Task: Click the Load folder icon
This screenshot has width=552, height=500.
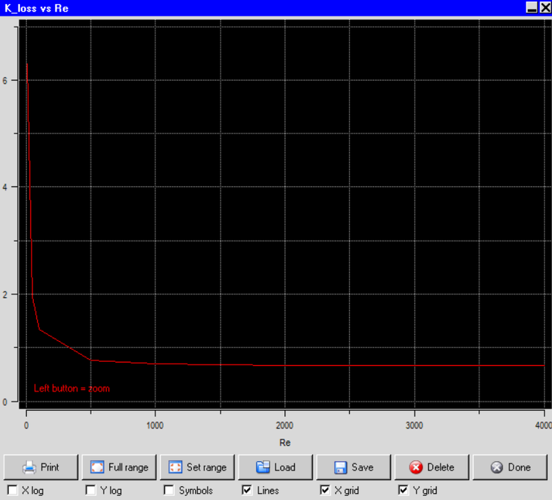Action: [263, 468]
